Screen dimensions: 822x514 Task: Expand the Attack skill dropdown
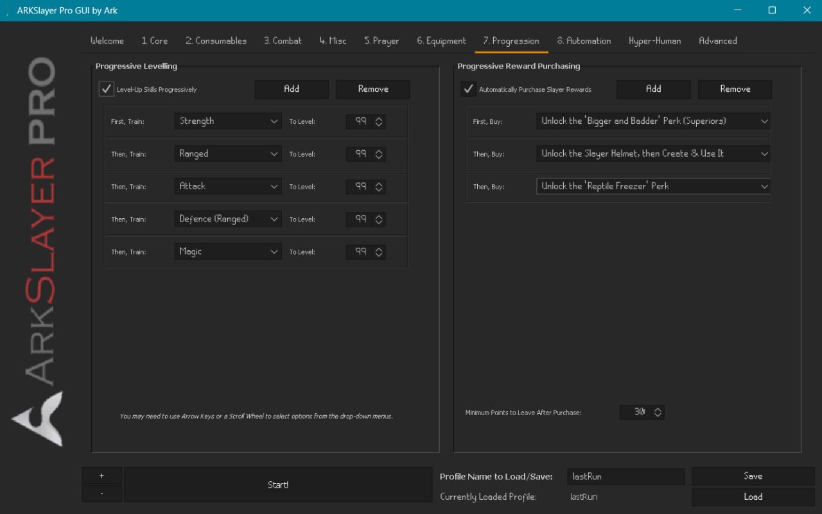pyautogui.click(x=228, y=186)
